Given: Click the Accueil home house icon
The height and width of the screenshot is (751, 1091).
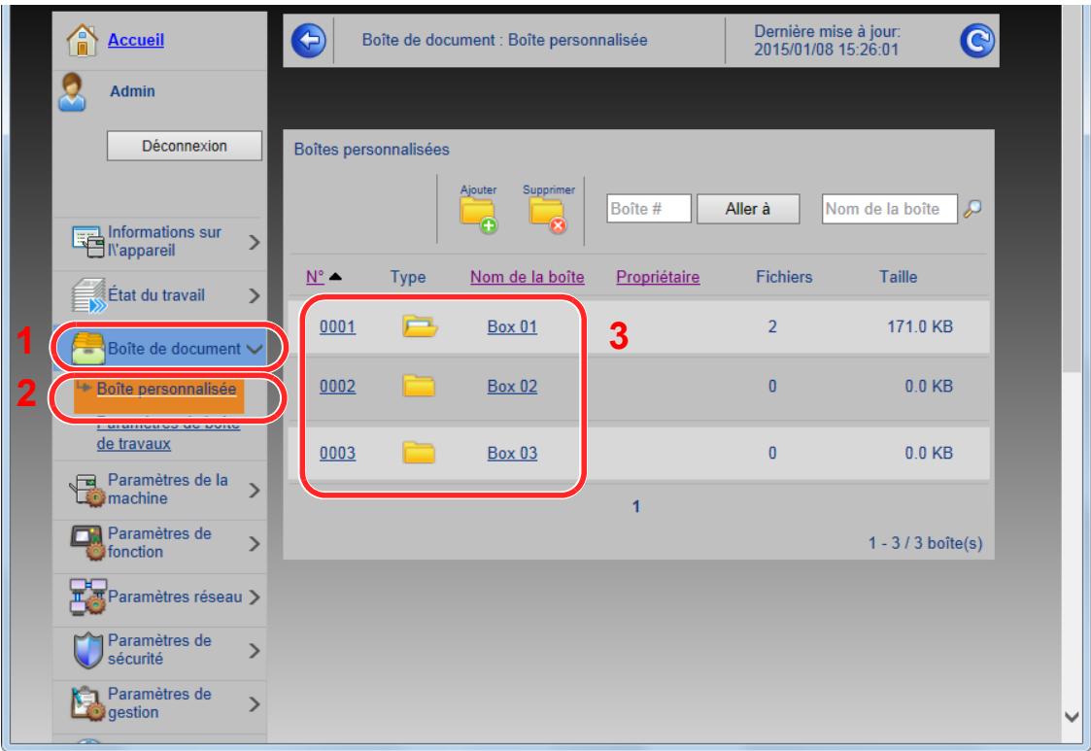Looking at the screenshot, I should (83, 41).
